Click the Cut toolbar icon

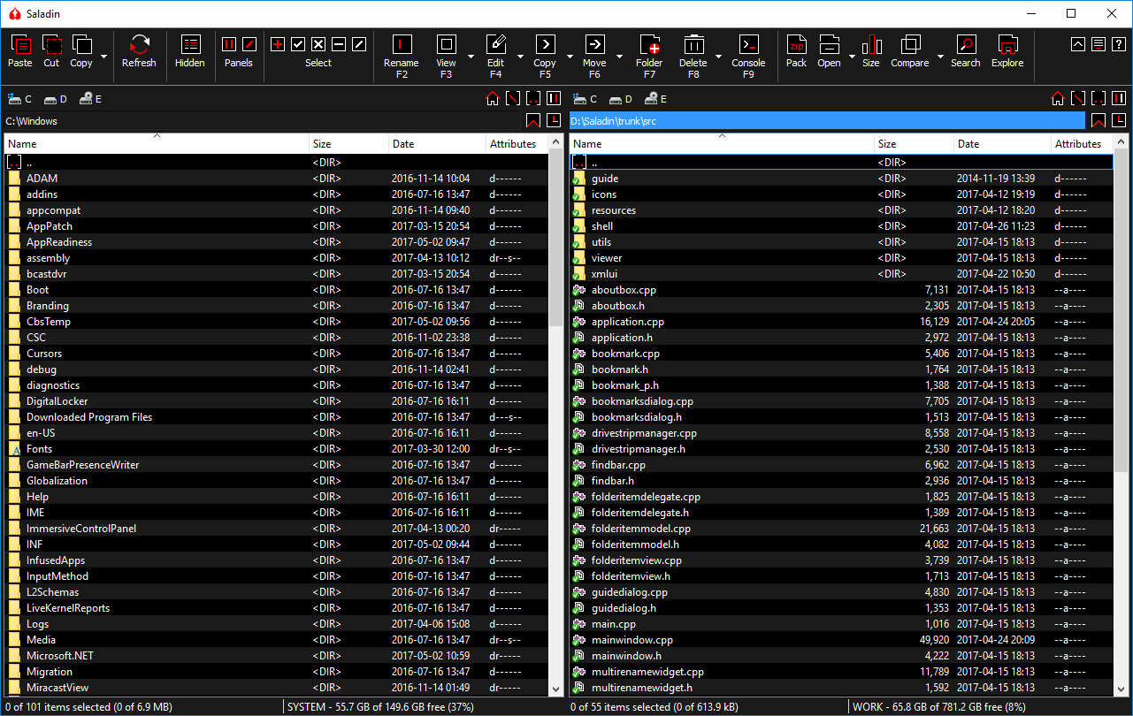coord(51,45)
